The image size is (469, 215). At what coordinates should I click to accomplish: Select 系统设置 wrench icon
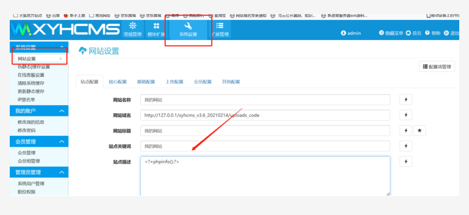point(188,26)
